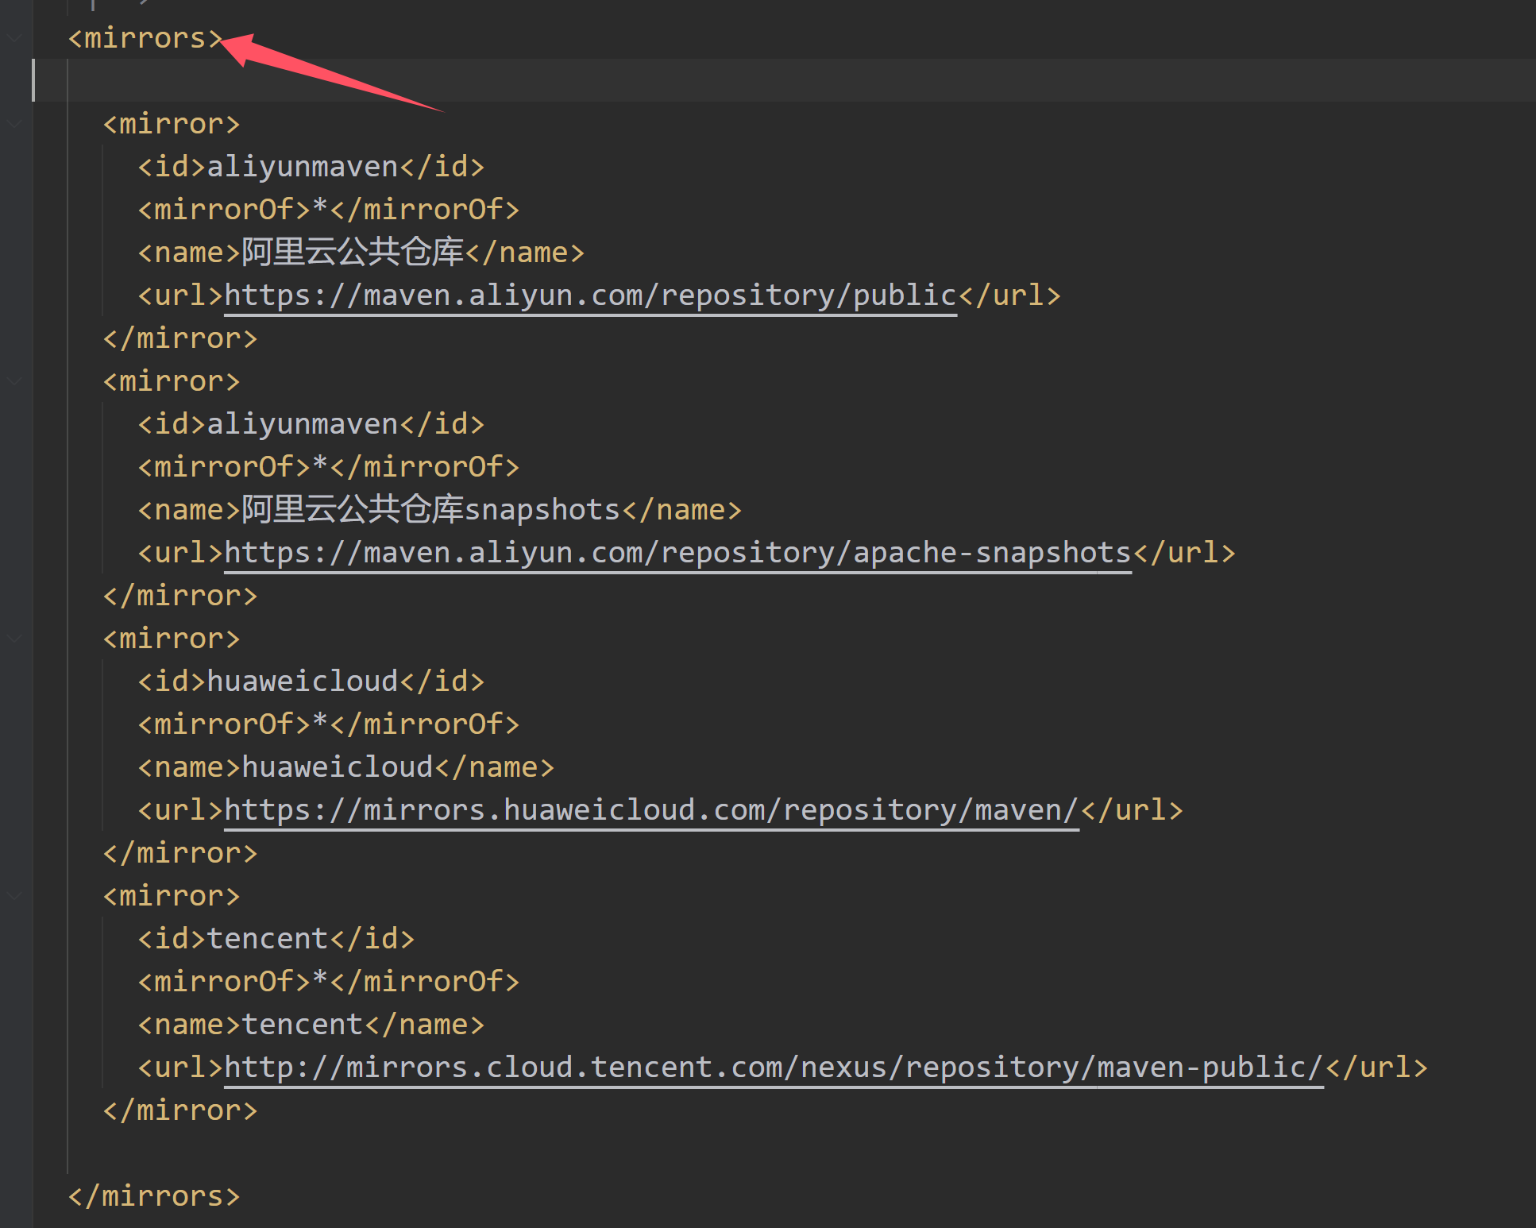Viewport: 1536px width, 1228px height.
Task: Click the <mirror> tag opening the tencent block
Action: coord(171,896)
